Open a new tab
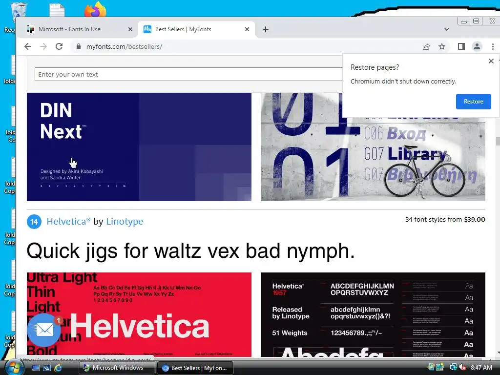Image resolution: width=500 pixels, height=375 pixels. pyautogui.click(x=265, y=29)
